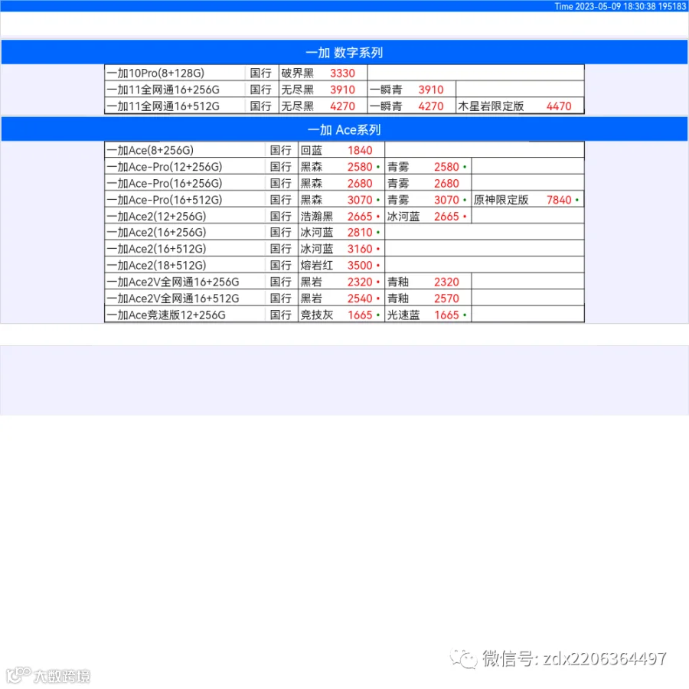
Task: Click the 青雾 2680 price cell
Action: (428, 183)
